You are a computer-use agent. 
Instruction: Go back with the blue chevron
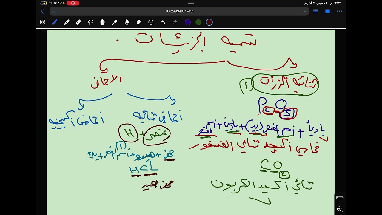[42, 11]
